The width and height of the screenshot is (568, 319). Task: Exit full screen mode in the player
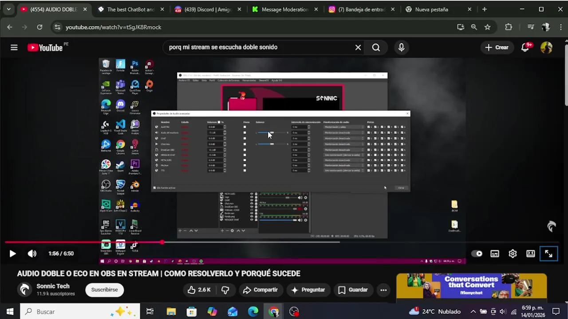point(548,253)
